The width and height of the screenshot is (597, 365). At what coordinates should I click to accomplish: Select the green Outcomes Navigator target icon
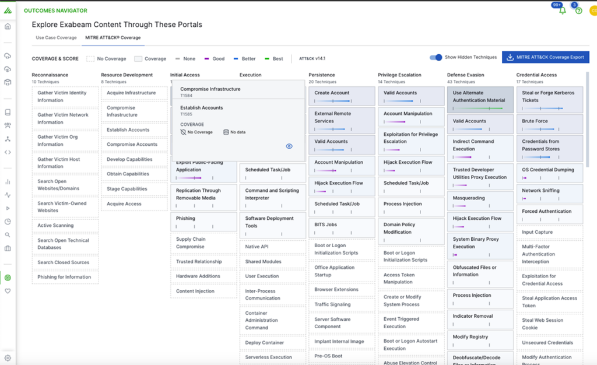8,278
